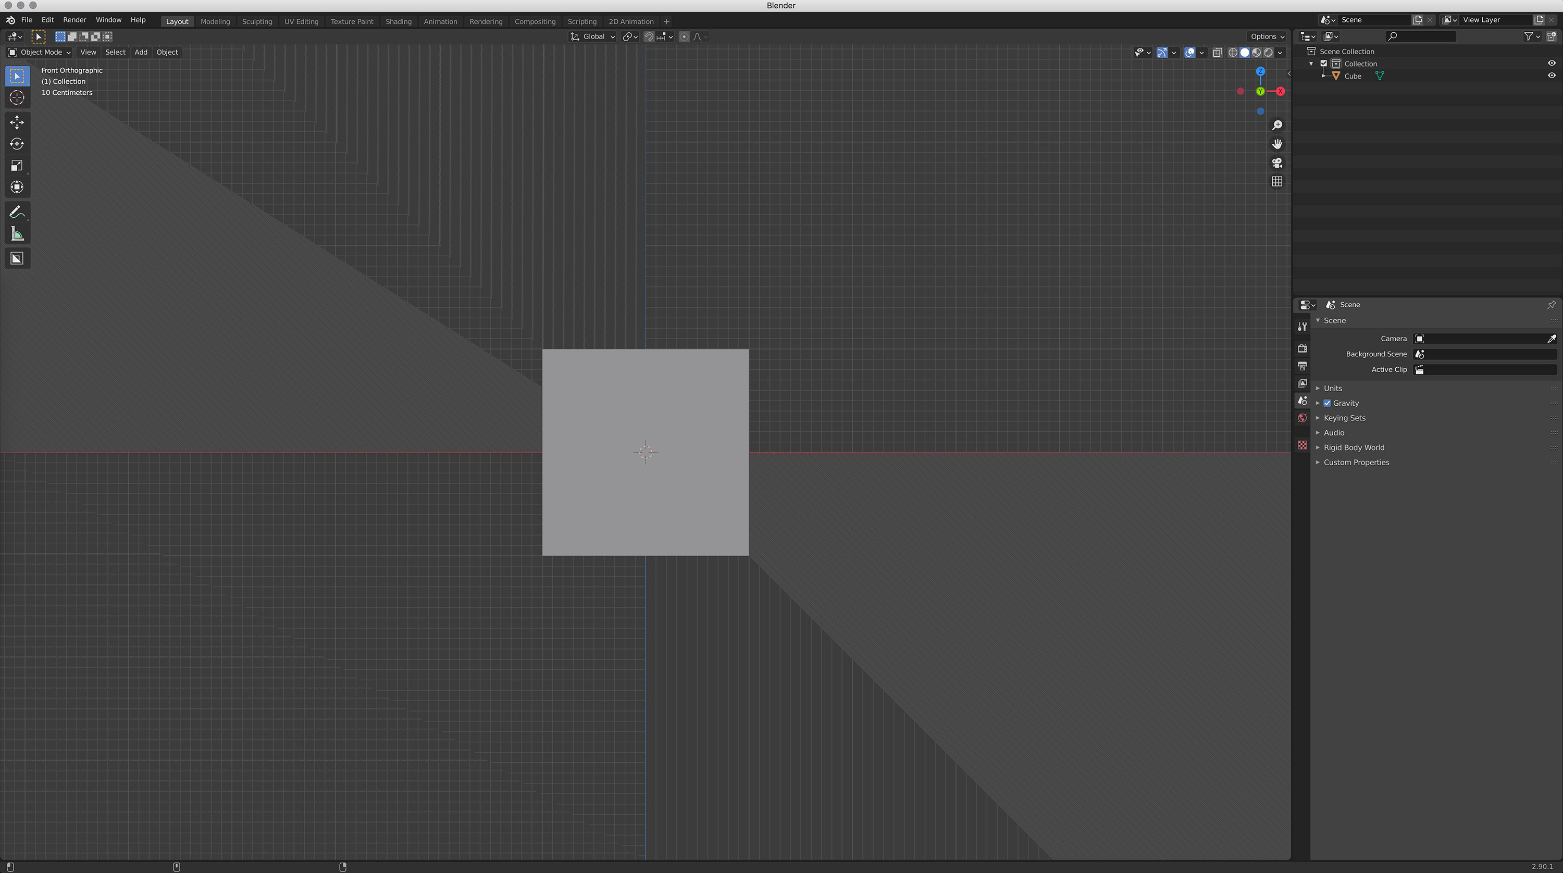Open the Tool properties tab with wrench icon

pos(1301,327)
